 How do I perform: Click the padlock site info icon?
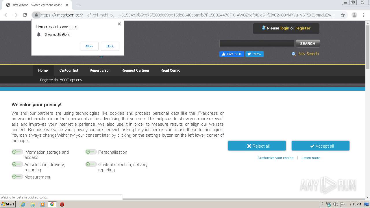tap(36, 15)
